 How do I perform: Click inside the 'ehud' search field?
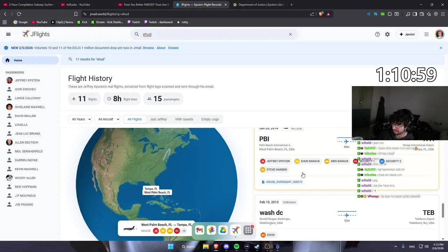coord(213,34)
